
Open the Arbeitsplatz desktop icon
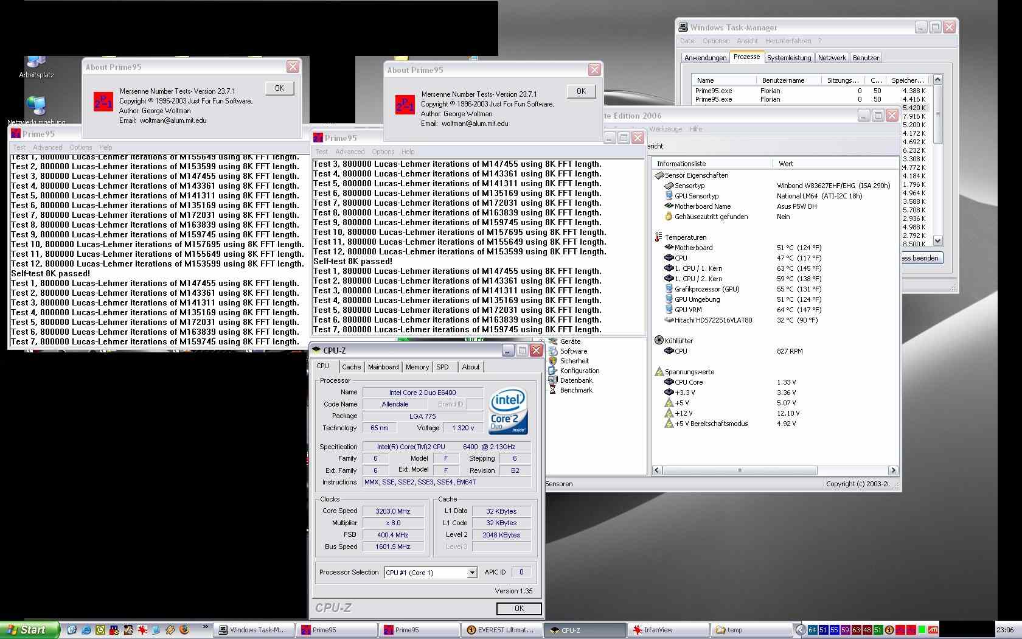tap(36, 67)
